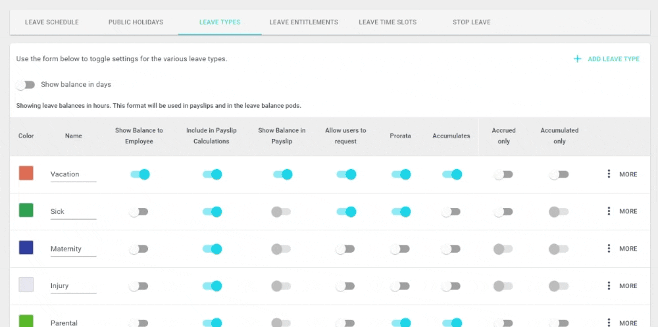Expand MORE options for Vacation row

point(628,174)
